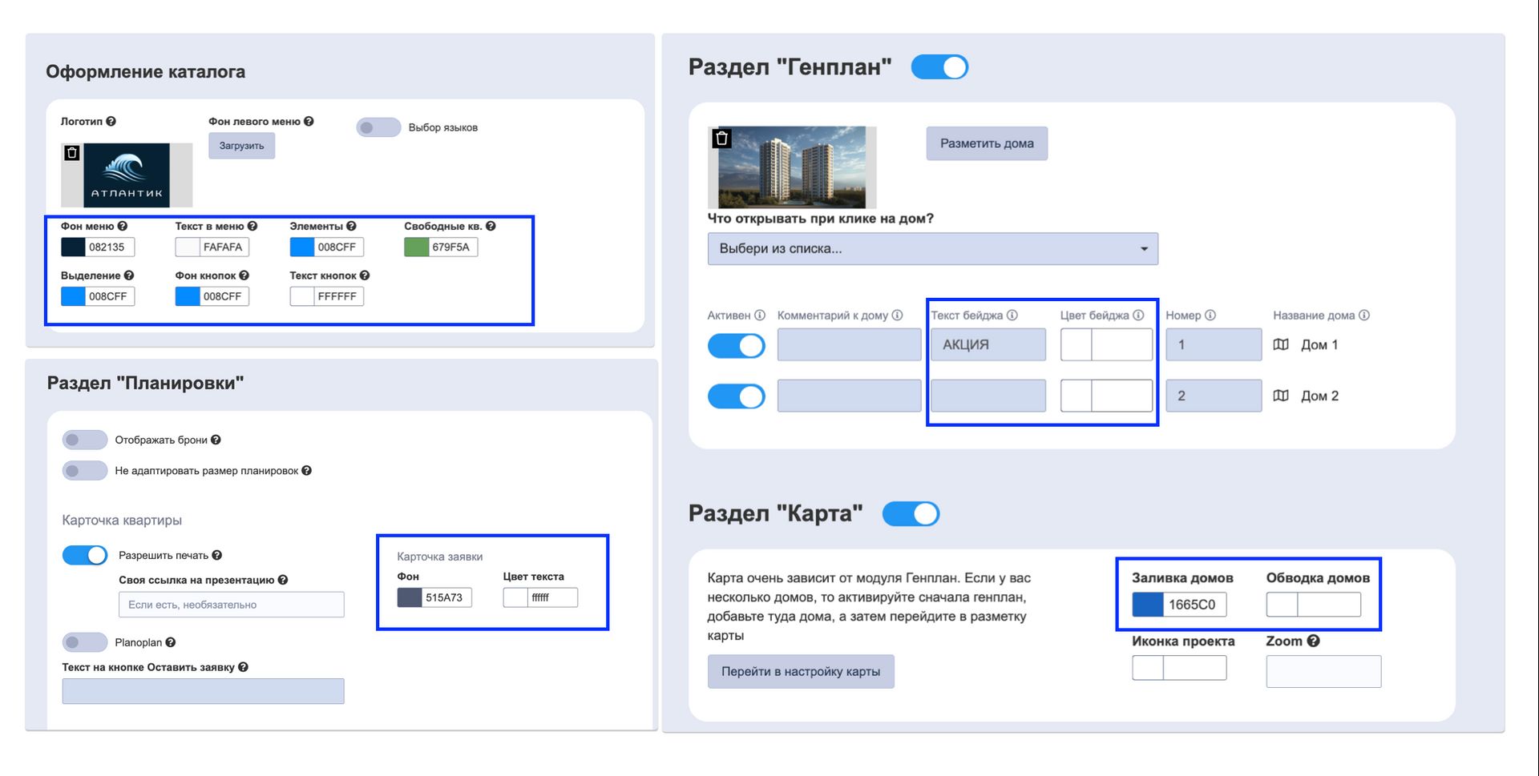Open info icon beside Цвет бейджа
Viewport: 1539px width, 776px height.
(x=1138, y=316)
